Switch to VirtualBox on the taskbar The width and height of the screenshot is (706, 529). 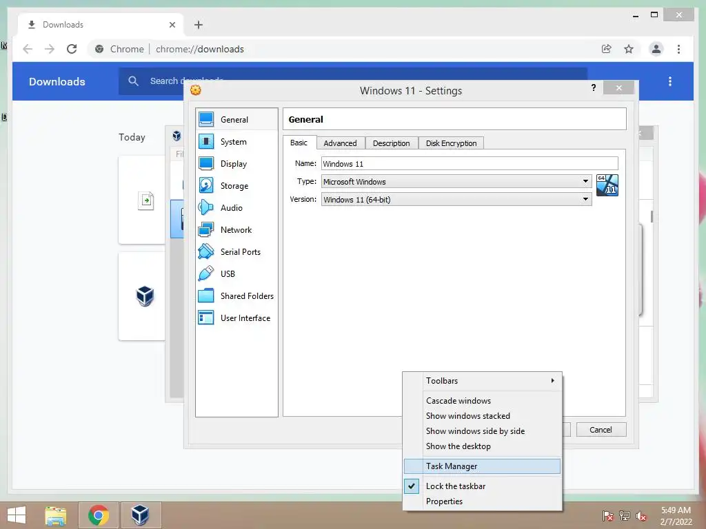coord(141,515)
